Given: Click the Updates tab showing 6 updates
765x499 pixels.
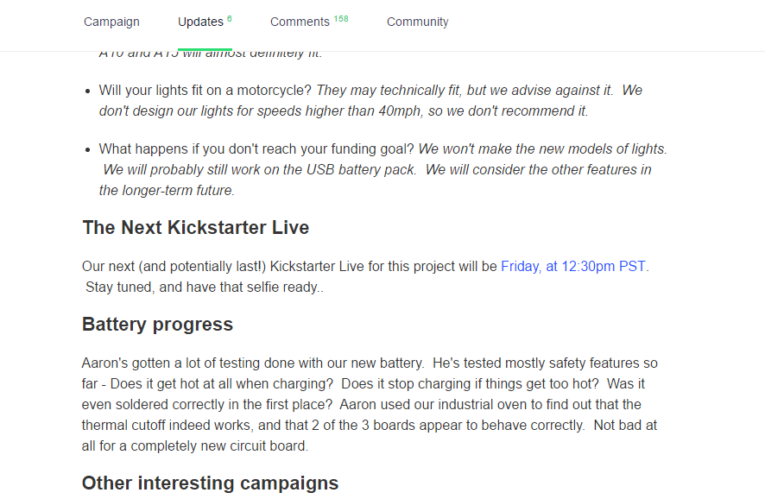Looking at the screenshot, I should tap(199, 22).
